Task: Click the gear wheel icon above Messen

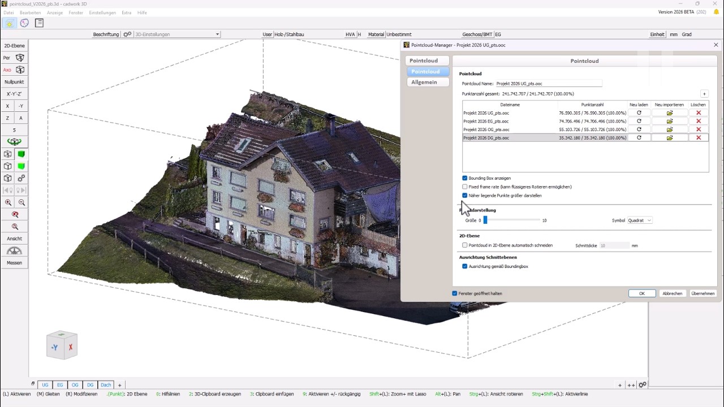Action: (x=15, y=250)
